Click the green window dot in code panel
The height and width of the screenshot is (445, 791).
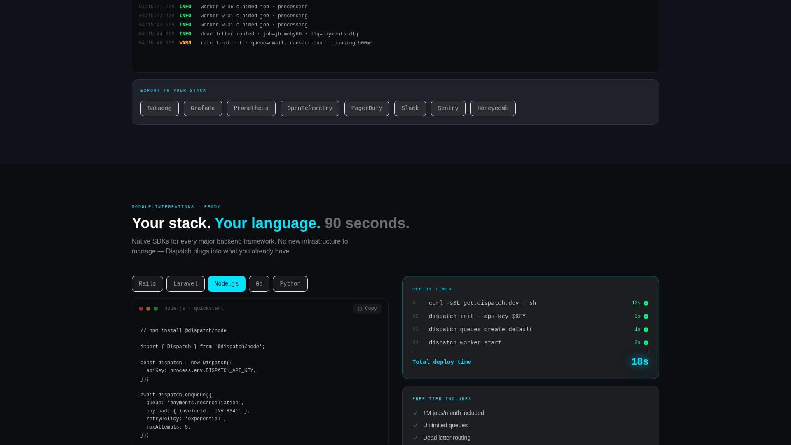[x=156, y=309]
